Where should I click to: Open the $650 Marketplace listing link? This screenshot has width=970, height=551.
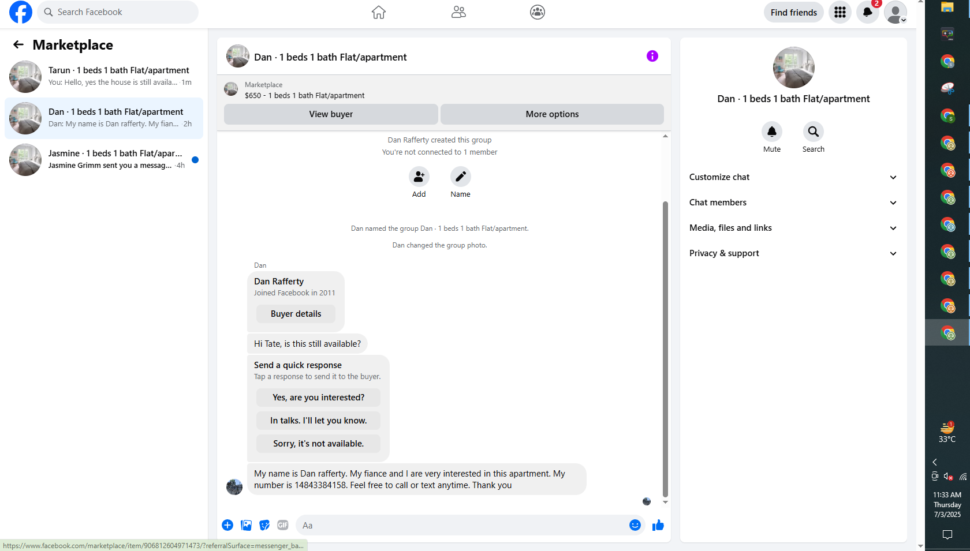tap(304, 95)
